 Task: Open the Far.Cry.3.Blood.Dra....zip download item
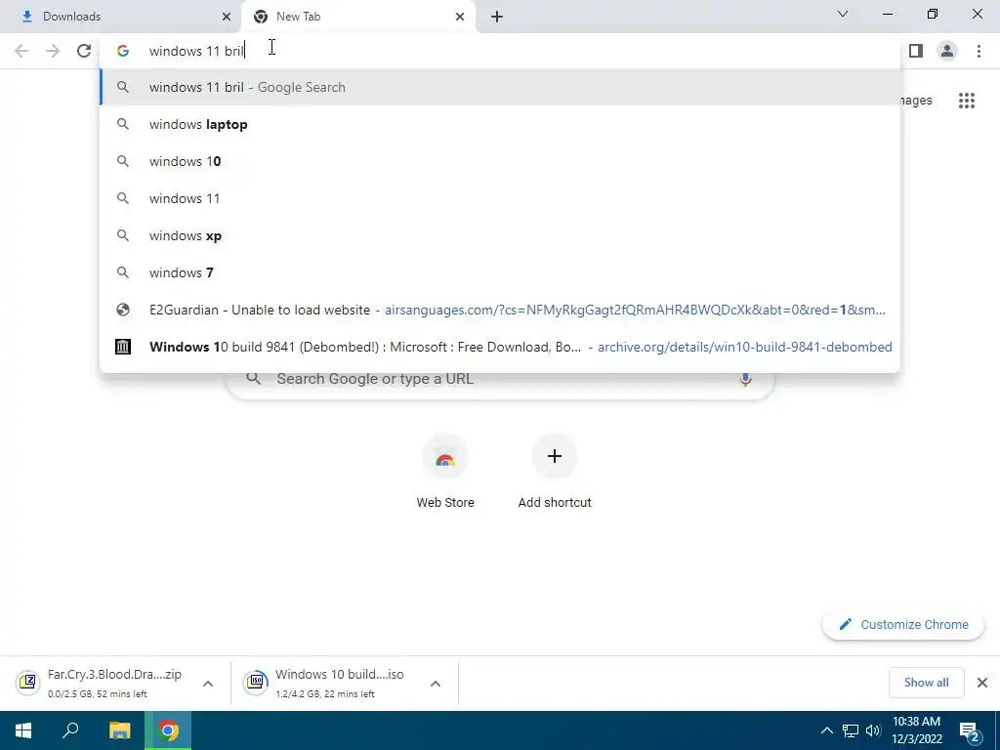coord(115,683)
